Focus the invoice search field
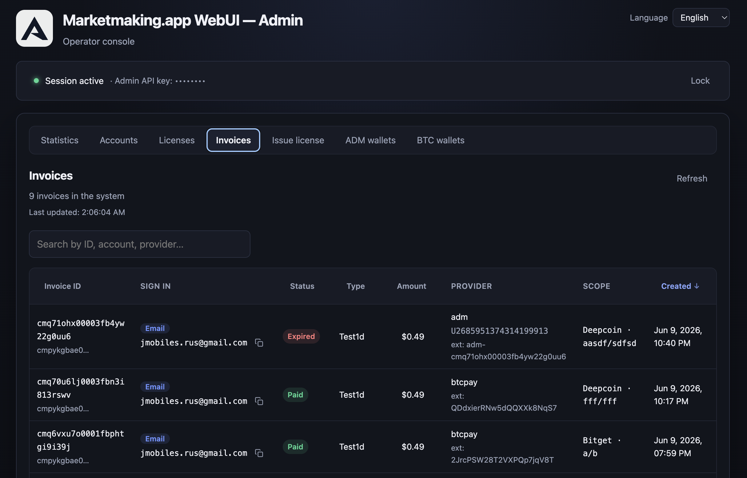747x478 pixels. point(139,244)
